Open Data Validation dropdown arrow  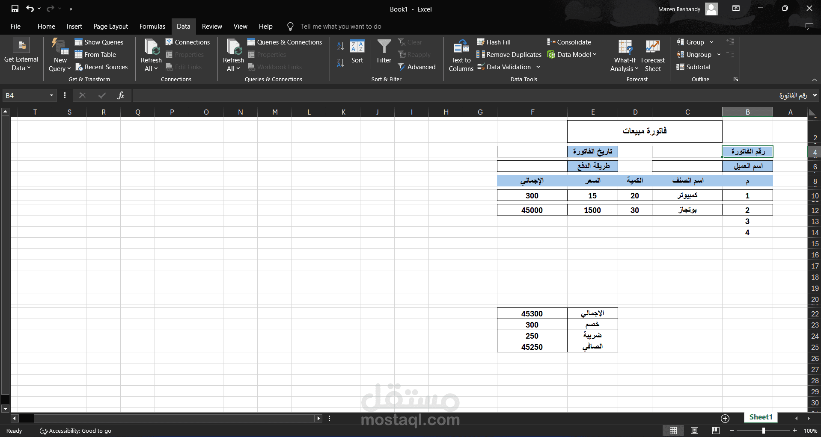pos(538,67)
